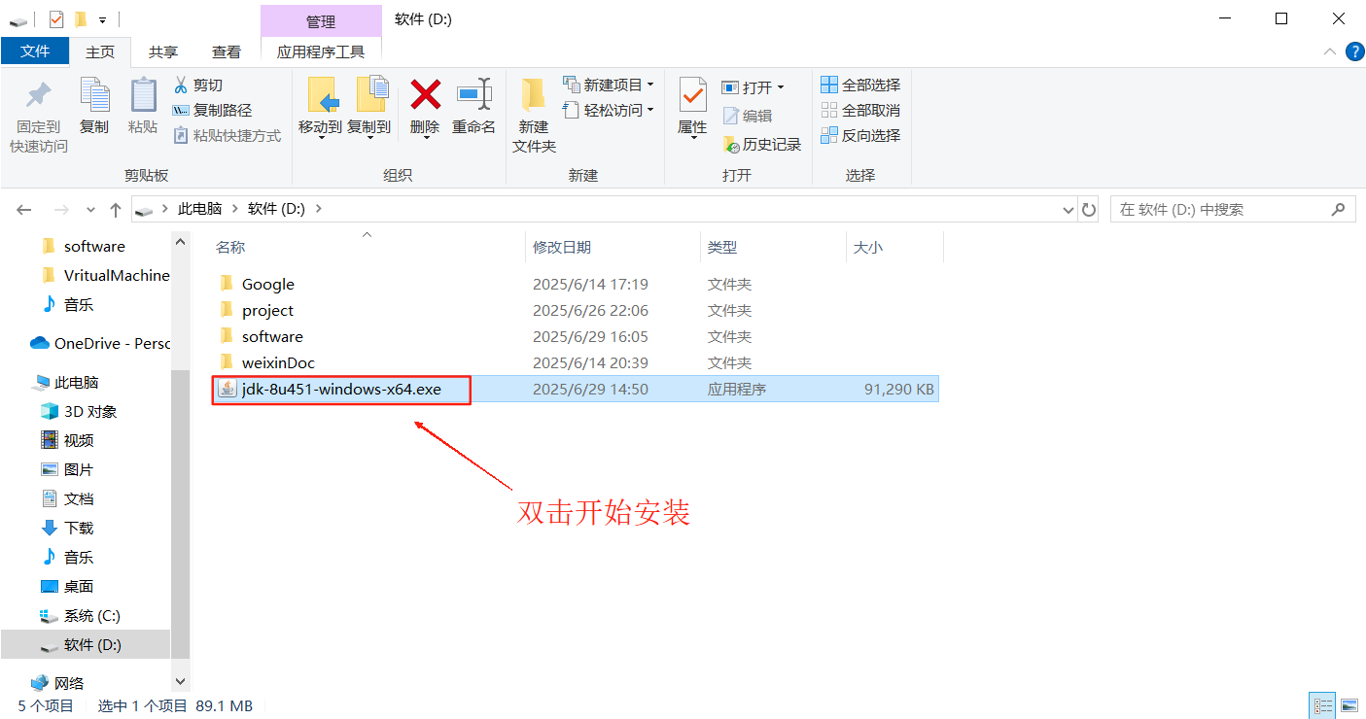Open the recent locations dropdown arrow
Viewport: 1366px width, 719px height.
coord(90,210)
